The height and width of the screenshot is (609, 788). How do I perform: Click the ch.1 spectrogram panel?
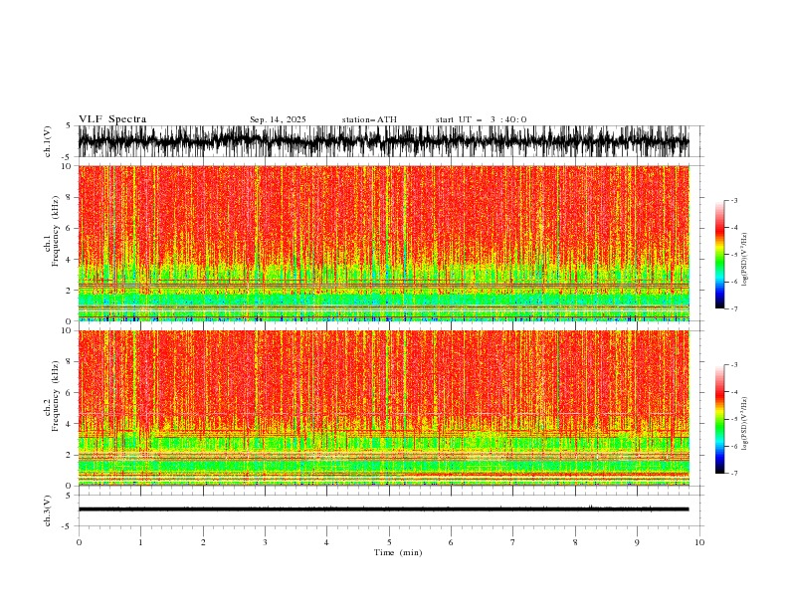point(383,243)
